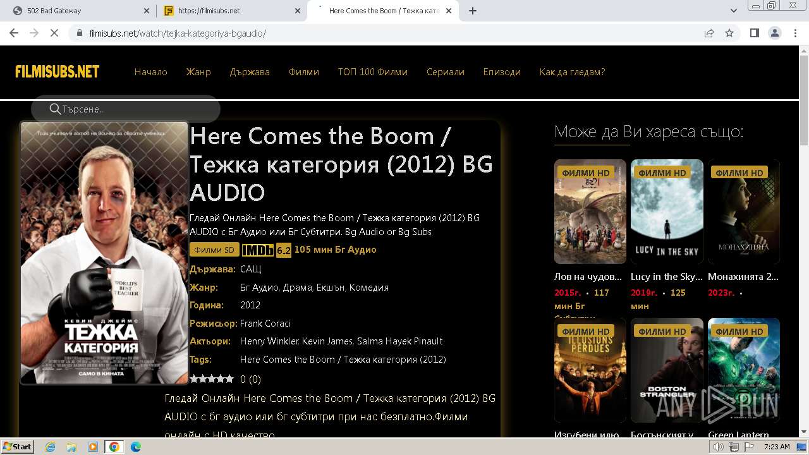The height and width of the screenshot is (455, 809).
Task: Open the Епизоди menu item
Action: click(x=502, y=72)
